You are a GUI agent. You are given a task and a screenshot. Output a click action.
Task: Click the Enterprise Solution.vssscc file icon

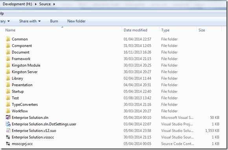(x=8, y=137)
